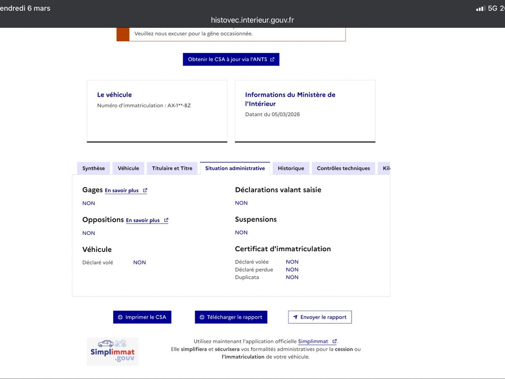Click NON next to Déclaré perdue

click(x=292, y=270)
